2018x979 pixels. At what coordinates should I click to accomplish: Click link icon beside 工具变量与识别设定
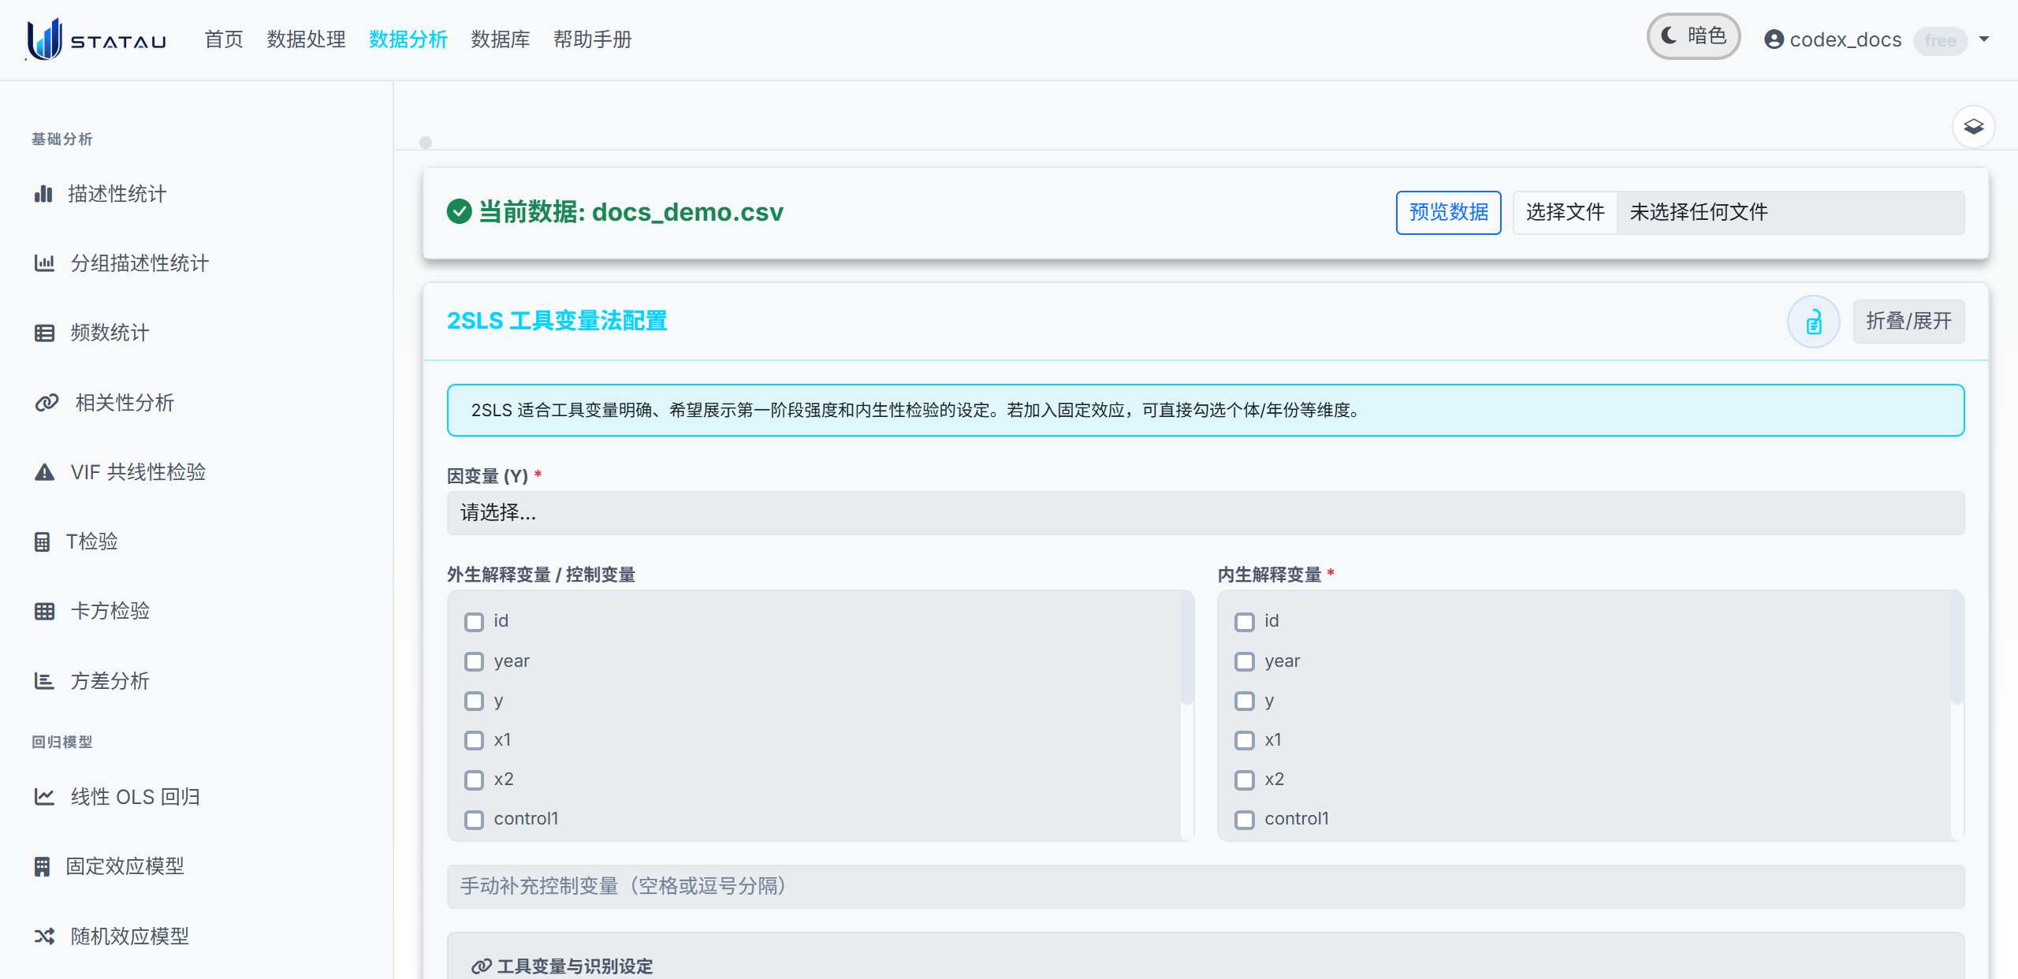click(481, 966)
